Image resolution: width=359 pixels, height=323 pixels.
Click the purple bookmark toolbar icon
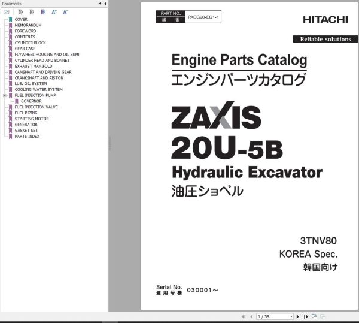tap(43, 12)
